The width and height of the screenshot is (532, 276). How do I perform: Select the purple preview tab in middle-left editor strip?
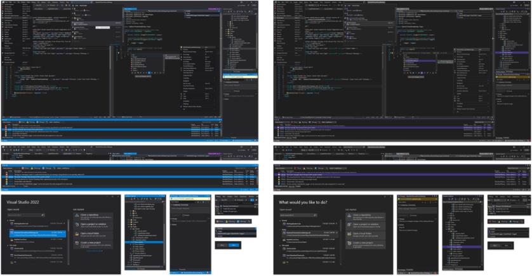tap(215, 153)
